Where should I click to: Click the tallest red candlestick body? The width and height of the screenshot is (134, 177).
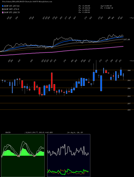[52, 80]
